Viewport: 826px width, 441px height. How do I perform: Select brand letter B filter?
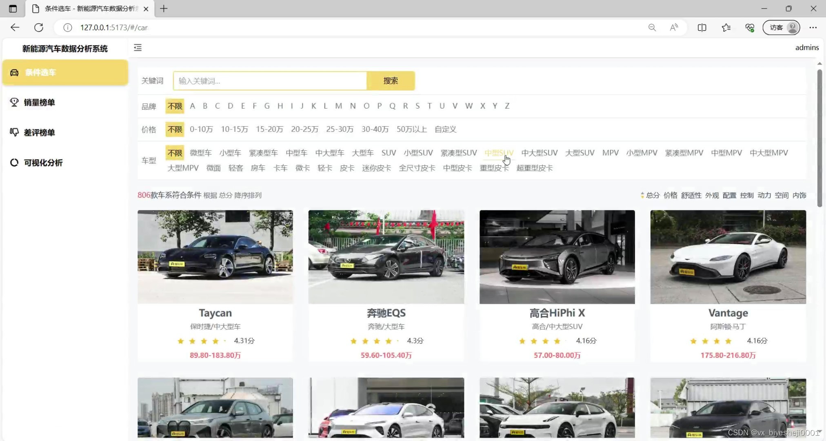[205, 106]
